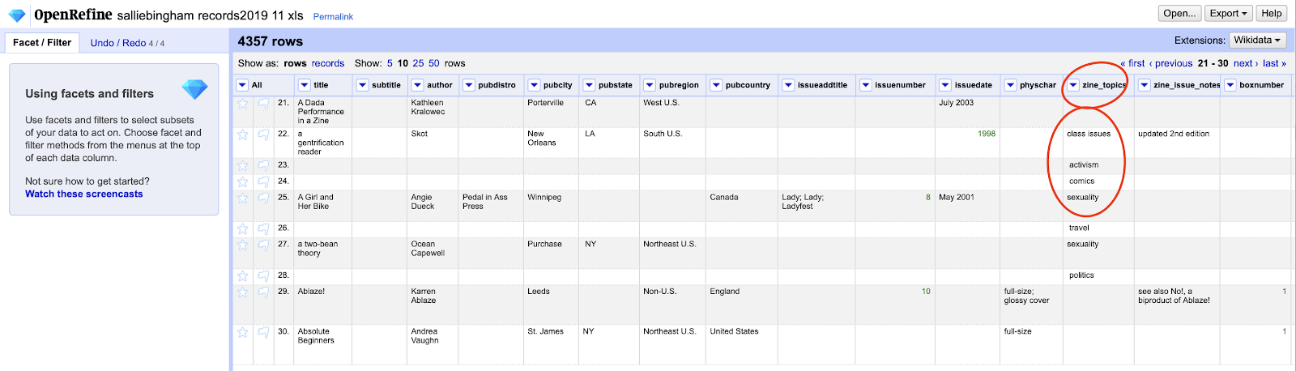Switch to the Facet / Filter tab
The height and width of the screenshot is (371, 1296).
[x=42, y=43]
